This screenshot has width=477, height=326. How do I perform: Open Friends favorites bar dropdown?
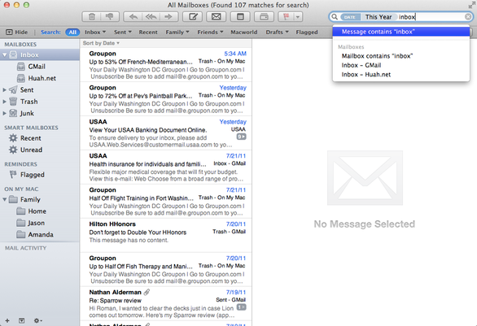tap(210, 32)
